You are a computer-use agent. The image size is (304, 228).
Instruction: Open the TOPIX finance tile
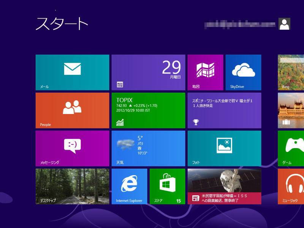148,110
